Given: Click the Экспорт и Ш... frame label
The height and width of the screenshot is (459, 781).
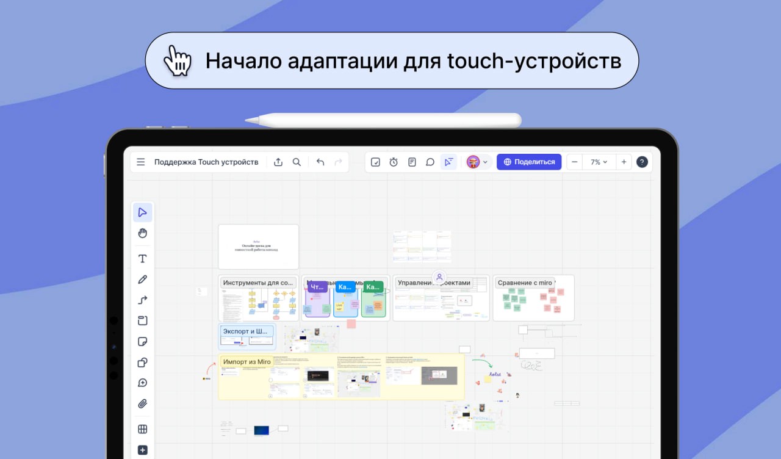Looking at the screenshot, I should [246, 331].
